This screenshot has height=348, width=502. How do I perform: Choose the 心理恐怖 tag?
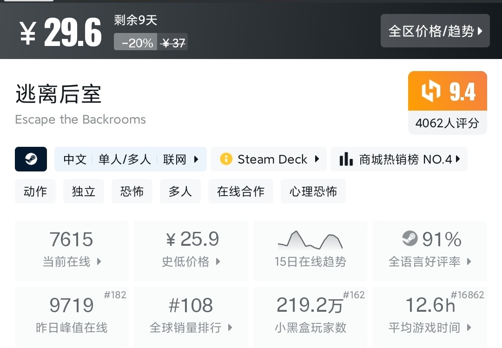pyautogui.click(x=313, y=191)
